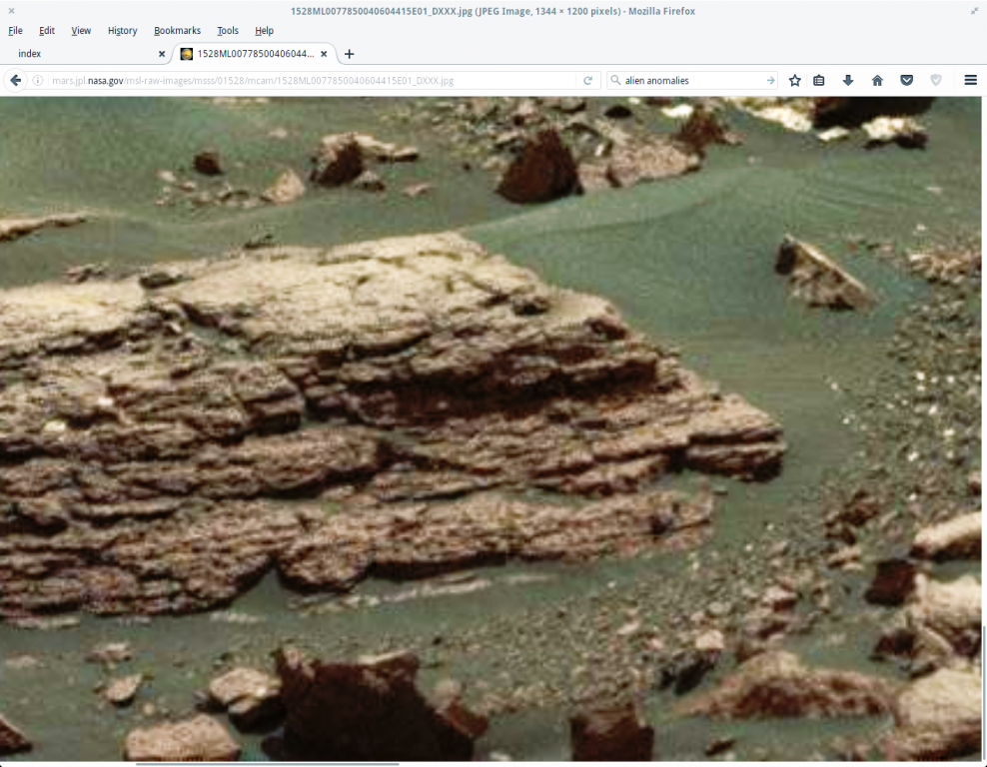Show bookmarks list icon in toolbar

[819, 80]
